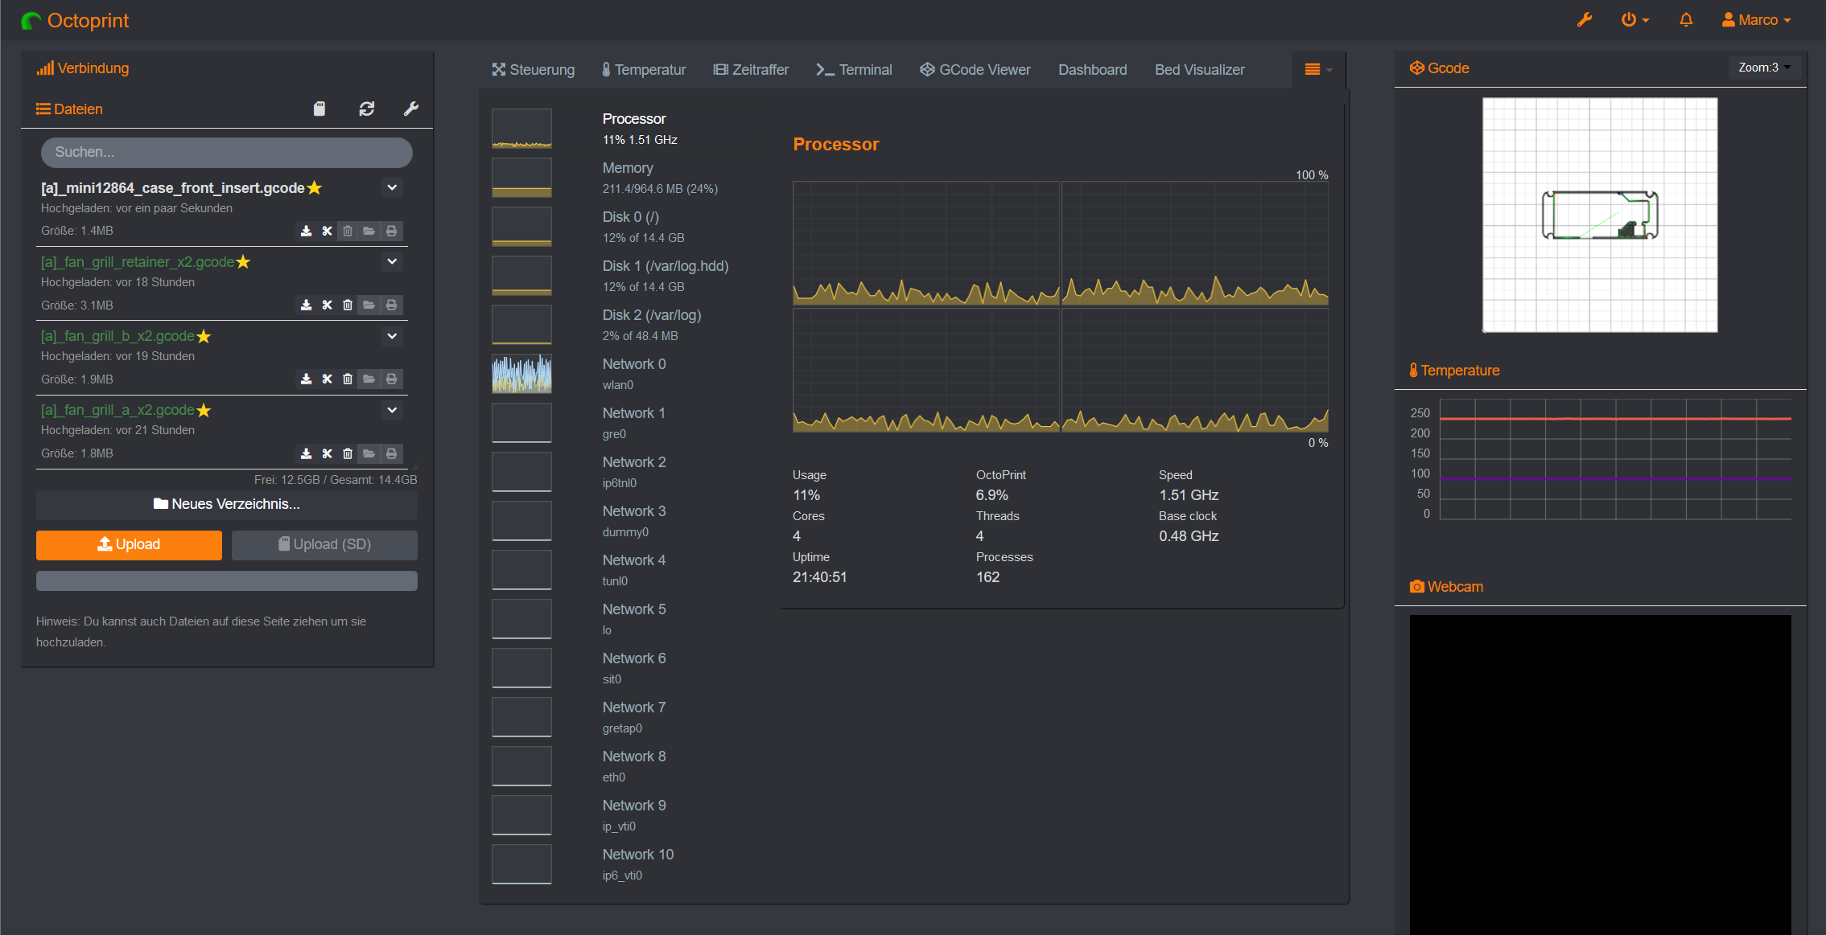Click the orange Upload button
Image resolution: width=1826 pixels, height=935 pixels.
coord(128,544)
